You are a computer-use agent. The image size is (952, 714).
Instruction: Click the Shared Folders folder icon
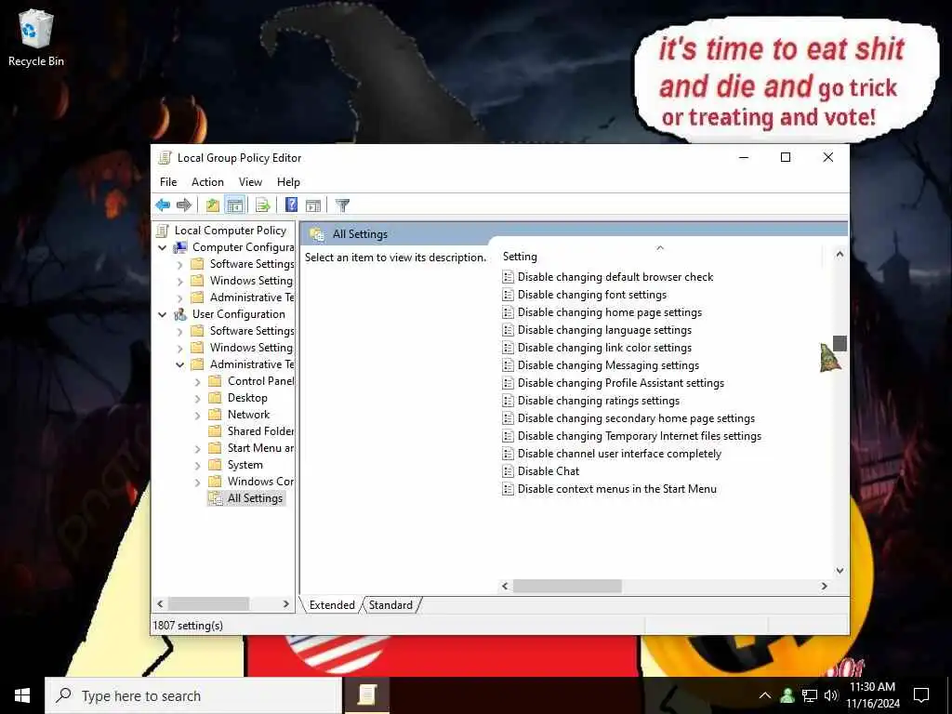pyautogui.click(x=215, y=431)
